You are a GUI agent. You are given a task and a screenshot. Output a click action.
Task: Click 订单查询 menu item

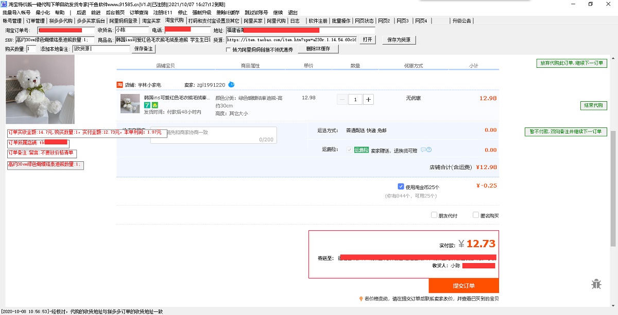click(x=139, y=12)
